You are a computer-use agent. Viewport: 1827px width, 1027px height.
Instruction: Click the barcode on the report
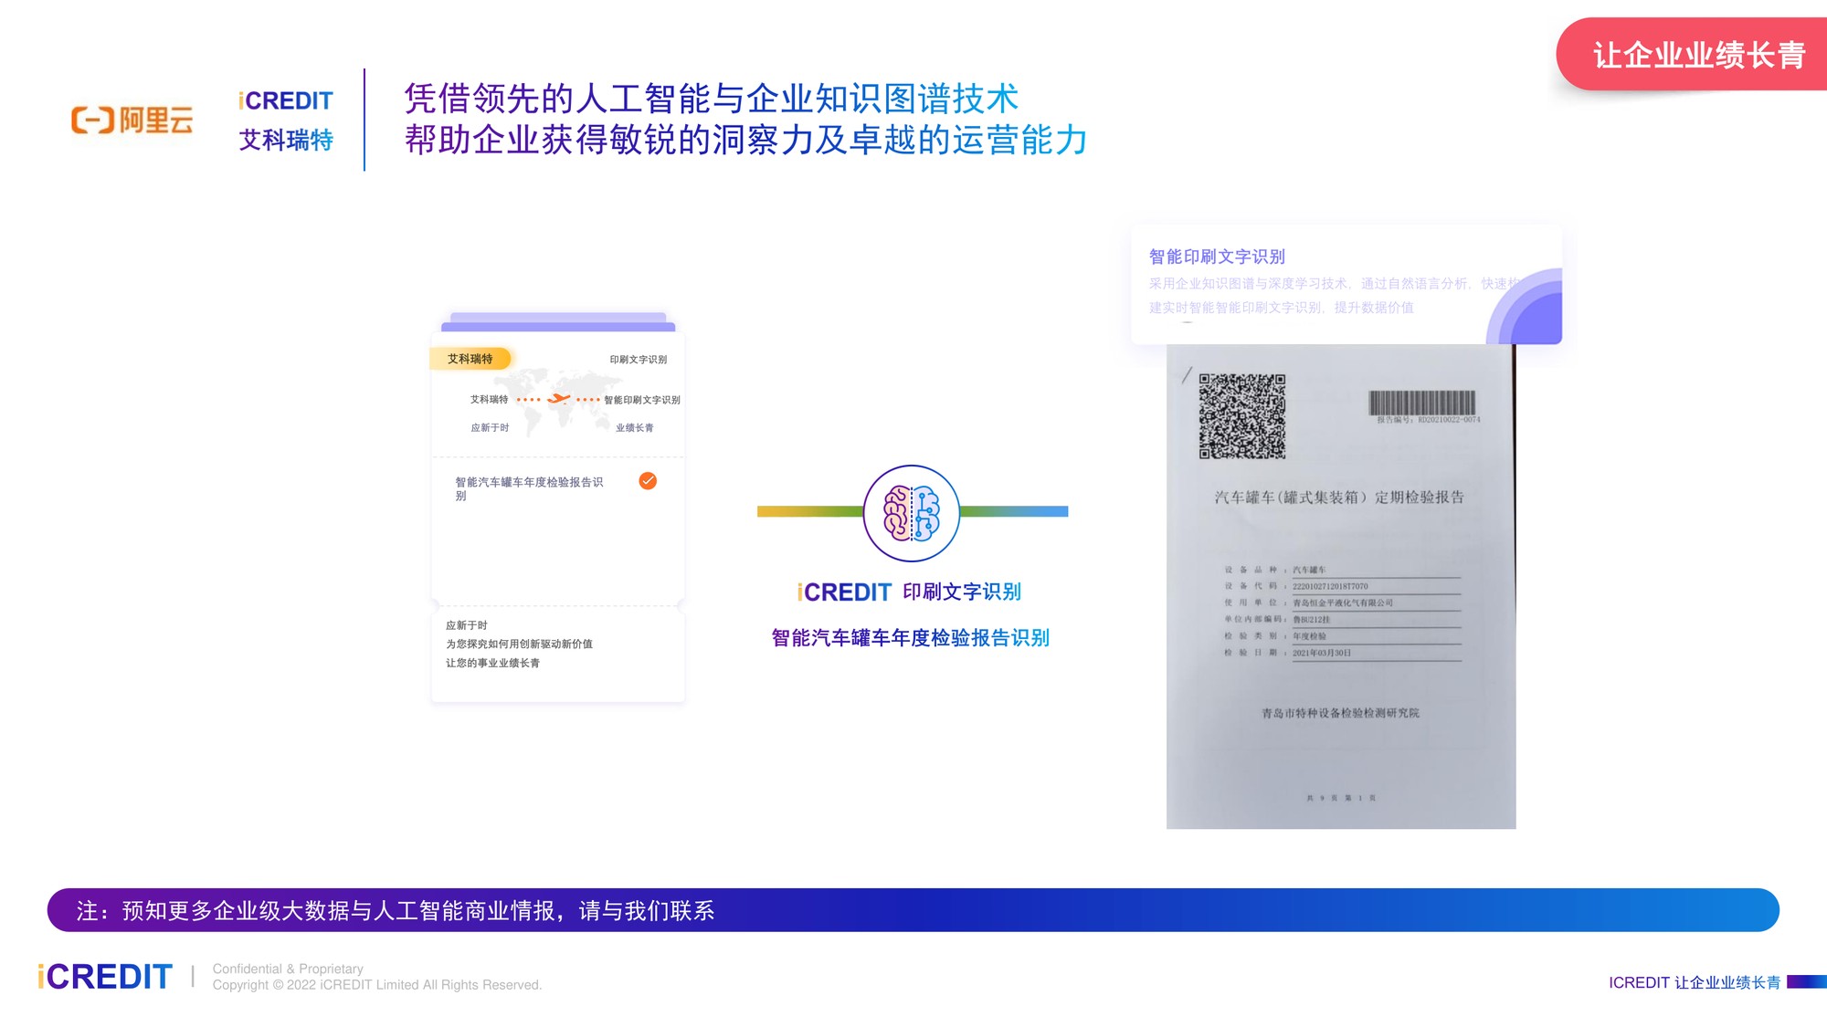[x=1422, y=403]
